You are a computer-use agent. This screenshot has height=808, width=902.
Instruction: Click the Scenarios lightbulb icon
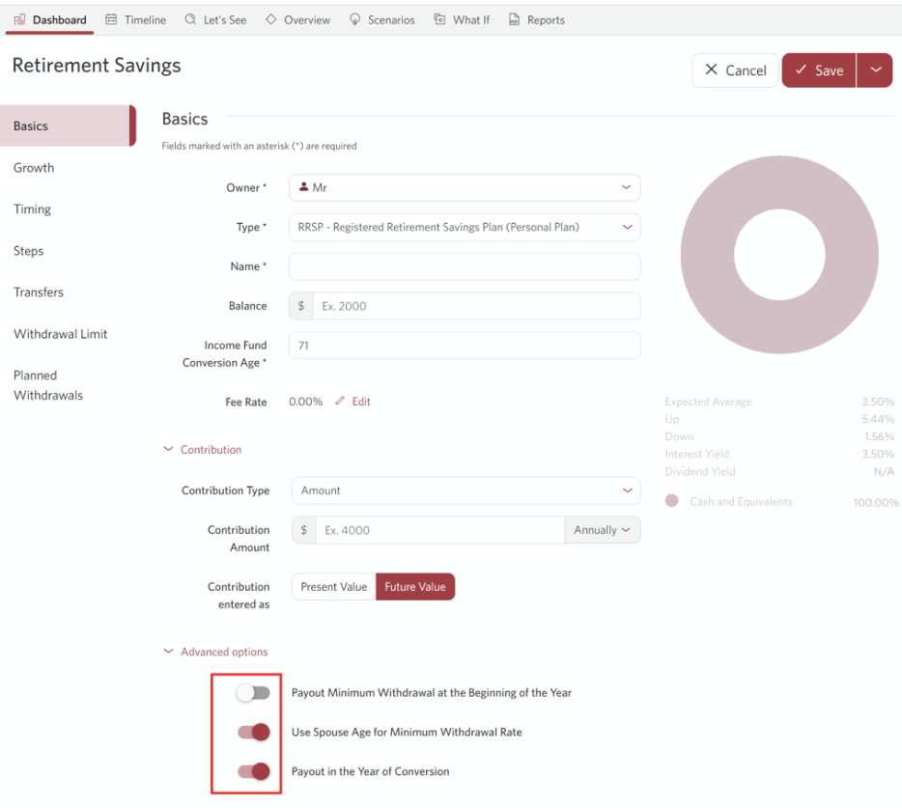coord(355,19)
